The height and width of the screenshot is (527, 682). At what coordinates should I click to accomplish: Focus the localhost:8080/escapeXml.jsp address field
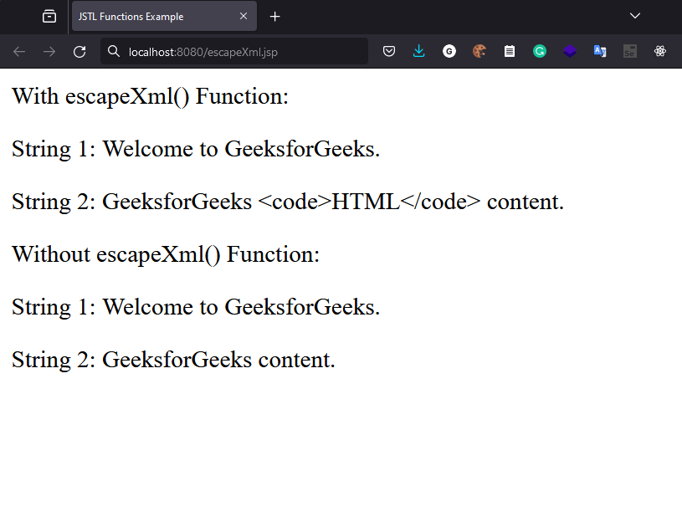click(234, 52)
